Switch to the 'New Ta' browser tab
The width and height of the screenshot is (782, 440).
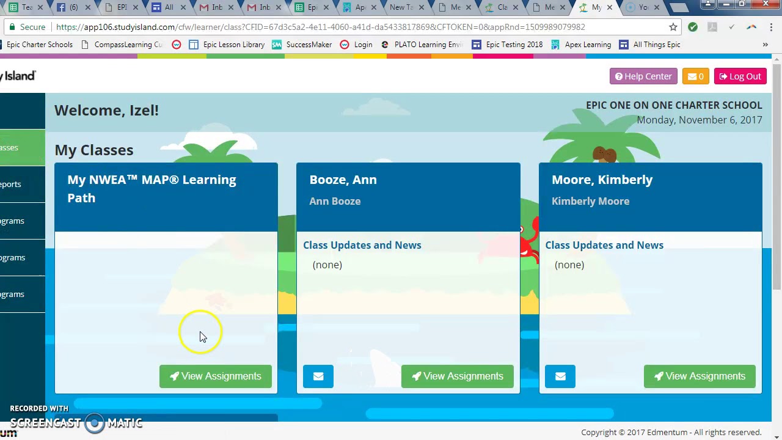click(406, 7)
